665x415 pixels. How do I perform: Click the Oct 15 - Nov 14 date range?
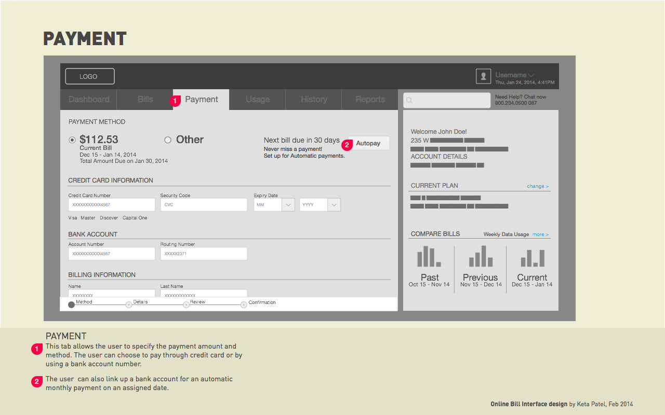429,284
